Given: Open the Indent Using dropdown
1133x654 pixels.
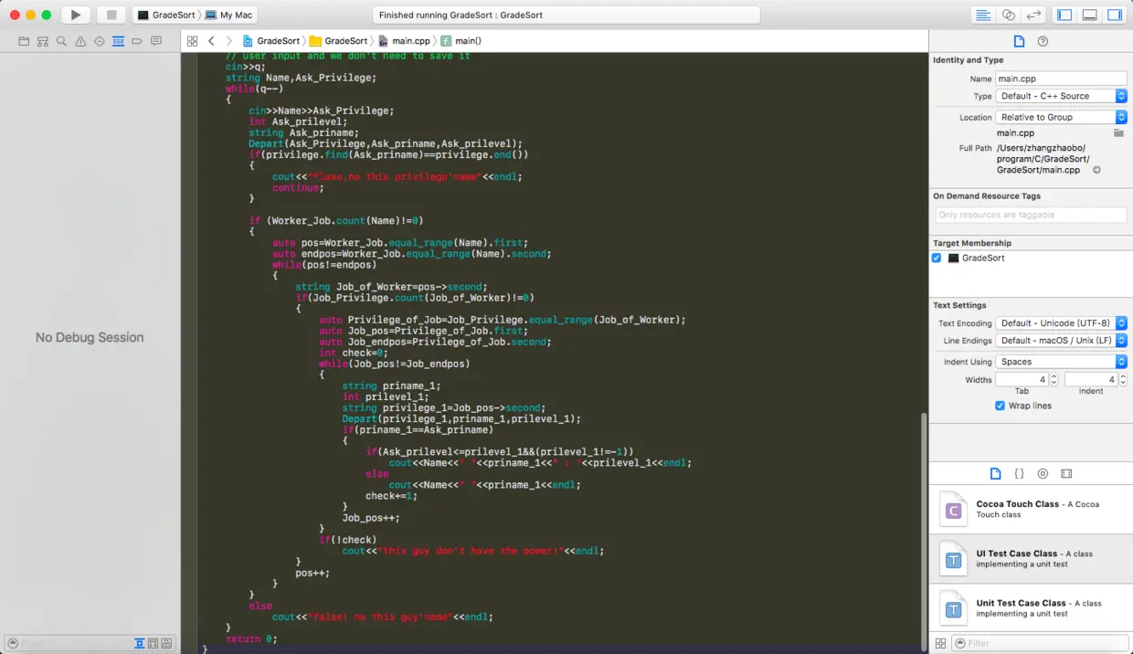Looking at the screenshot, I should click(x=1061, y=362).
